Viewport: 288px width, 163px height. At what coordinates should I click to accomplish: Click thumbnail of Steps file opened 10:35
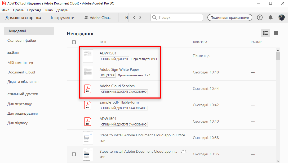(x=88, y=154)
